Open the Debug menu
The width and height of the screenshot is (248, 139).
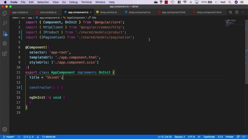click(x=73, y=2)
